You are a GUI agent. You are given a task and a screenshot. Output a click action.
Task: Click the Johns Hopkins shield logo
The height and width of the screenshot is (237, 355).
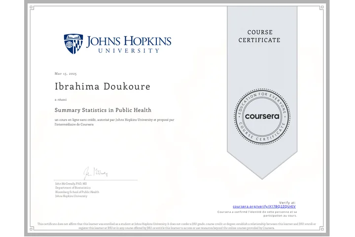tap(73, 44)
